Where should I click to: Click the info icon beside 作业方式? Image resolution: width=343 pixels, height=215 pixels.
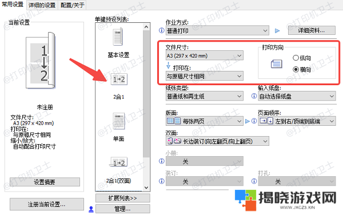click(161, 30)
